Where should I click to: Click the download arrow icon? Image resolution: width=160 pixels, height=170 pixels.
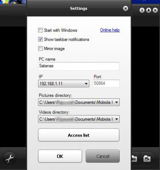pos(149,10)
